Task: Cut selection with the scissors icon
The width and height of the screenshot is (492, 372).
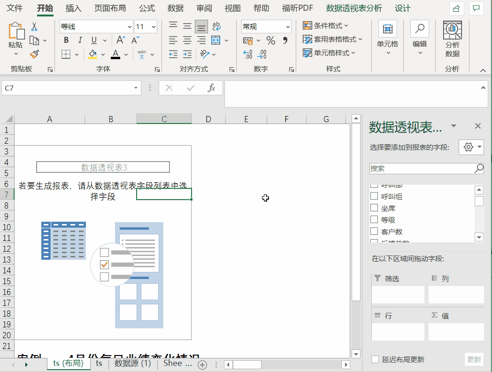Action: [34, 27]
